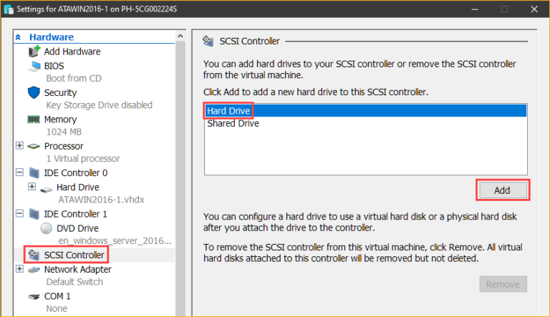Click the Default Switch text
The width and height of the screenshot is (550, 317).
tap(74, 282)
